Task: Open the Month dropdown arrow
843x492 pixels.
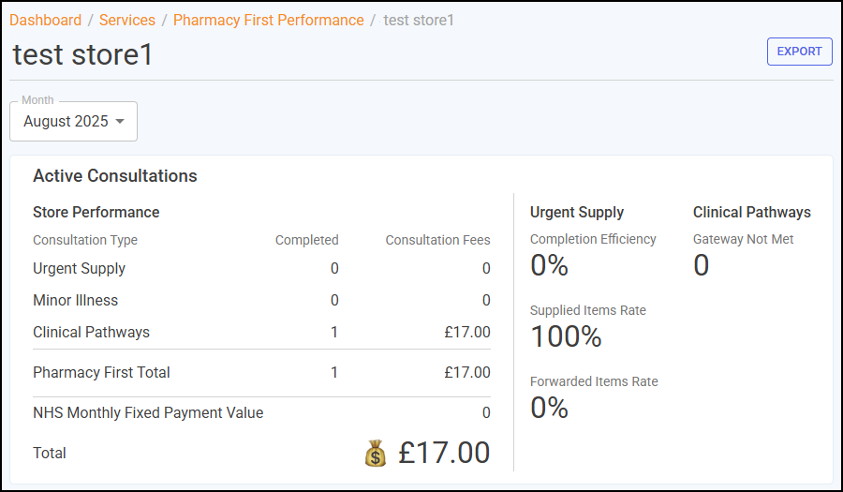Action: (121, 122)
